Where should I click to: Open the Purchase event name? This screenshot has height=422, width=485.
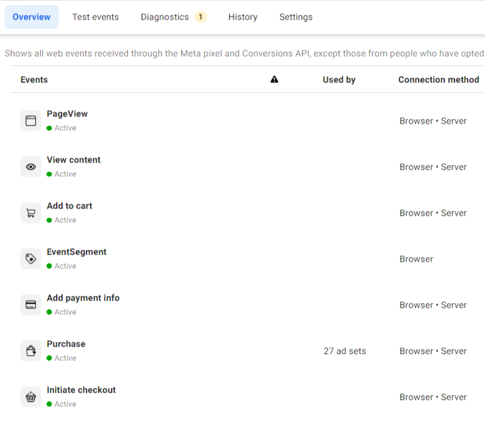(66, 344)
